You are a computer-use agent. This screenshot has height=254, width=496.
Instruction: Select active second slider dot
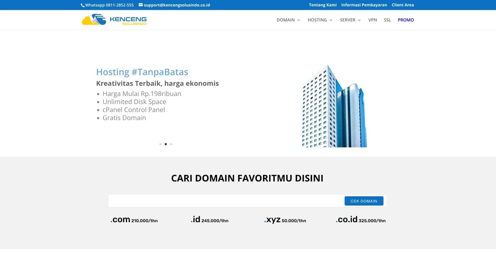click(166, 144)
